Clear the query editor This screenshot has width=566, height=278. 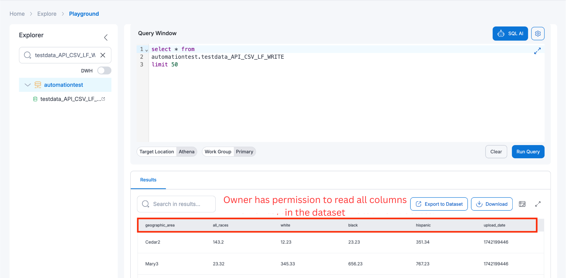click(496, 151)
